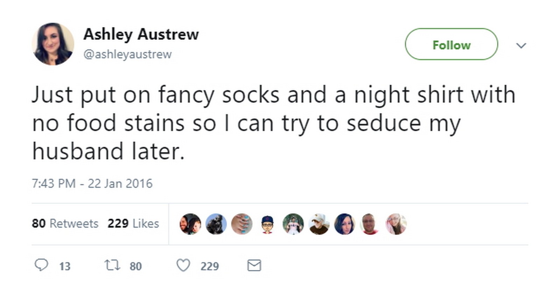Open the cartoon baseball cap avatar
560x293 pixels.
coord(267,224)
